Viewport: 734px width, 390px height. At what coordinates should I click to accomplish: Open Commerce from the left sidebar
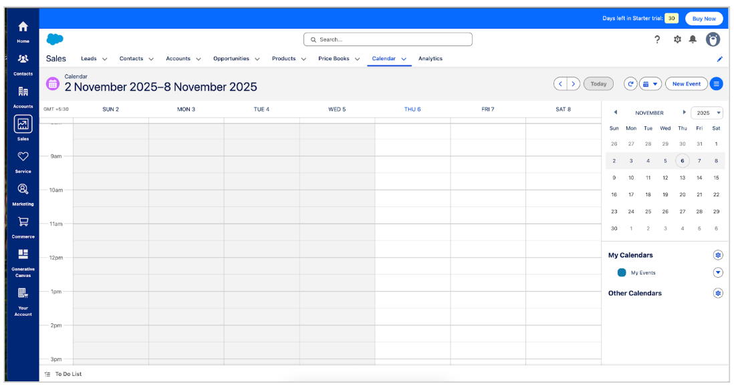(x=23, y=222)
